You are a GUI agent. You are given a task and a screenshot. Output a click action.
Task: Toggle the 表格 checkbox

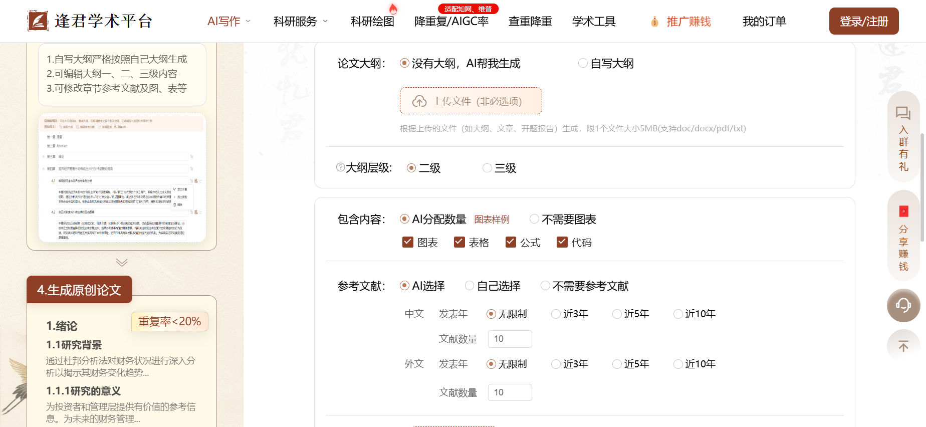tap(459, 242)
